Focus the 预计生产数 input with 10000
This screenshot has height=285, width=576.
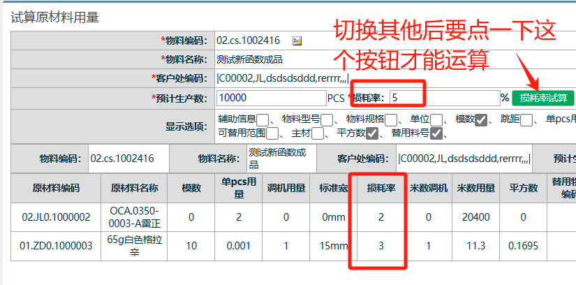point(272,98)
